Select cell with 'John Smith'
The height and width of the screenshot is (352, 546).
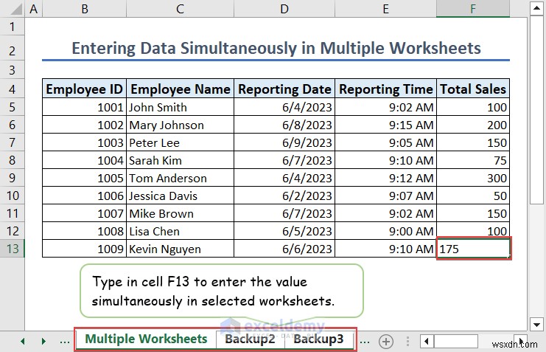click(180, 107)
